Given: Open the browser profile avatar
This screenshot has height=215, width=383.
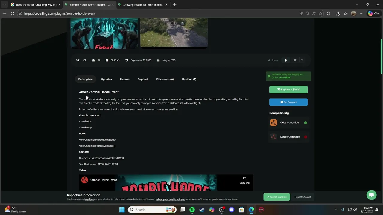Looking at the screenshot, I should tap(354, 13).
